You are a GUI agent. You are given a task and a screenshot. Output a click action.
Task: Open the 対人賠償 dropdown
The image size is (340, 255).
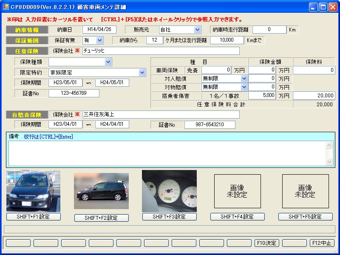[244, 79]
